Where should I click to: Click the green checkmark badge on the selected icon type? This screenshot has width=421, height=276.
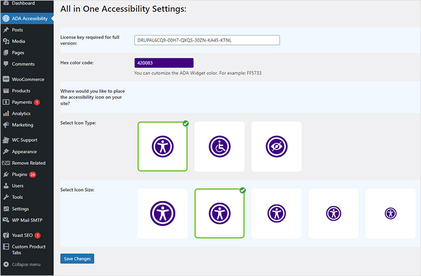(185, 123)
